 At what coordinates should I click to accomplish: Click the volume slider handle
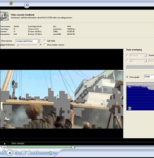pos(51,153)
